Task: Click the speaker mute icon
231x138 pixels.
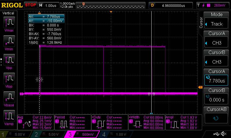Action: click(x=223, y=134)
